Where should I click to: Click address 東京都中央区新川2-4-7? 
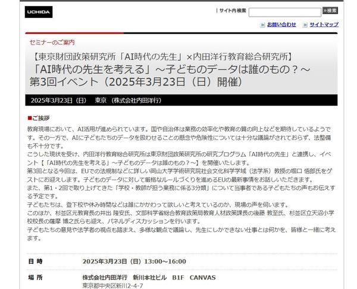click(112, 286)
